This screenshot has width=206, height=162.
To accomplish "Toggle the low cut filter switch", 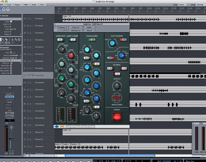I will 111,58.
